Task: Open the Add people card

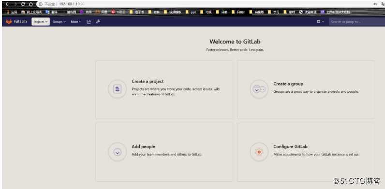Action: point(164,152)
